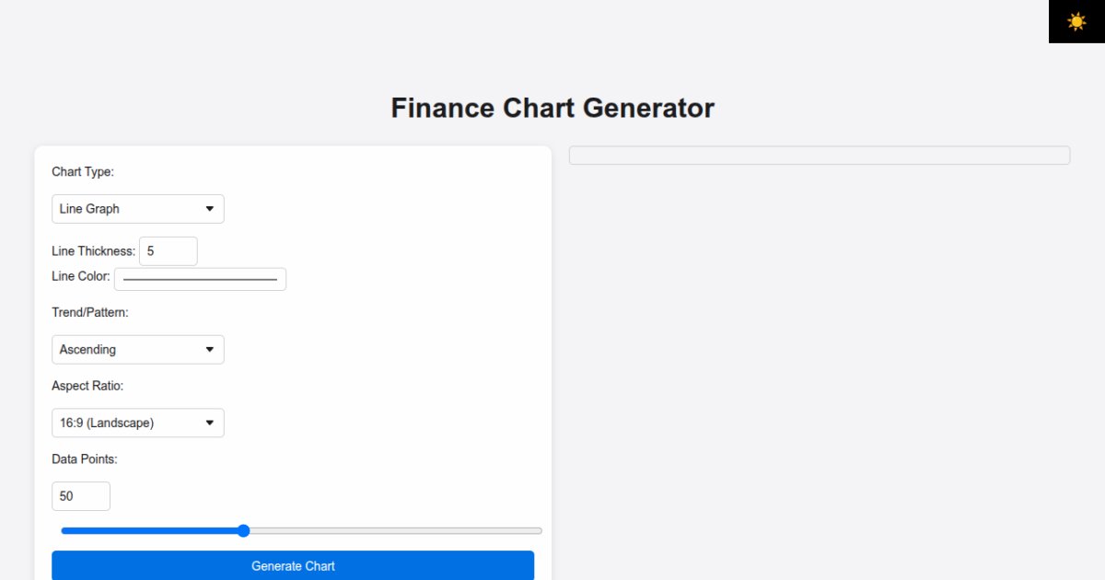Open the 16:9 (Landscape) aspect ratio chooser
Screen dimensions: 1105x580
click(137, 423)
